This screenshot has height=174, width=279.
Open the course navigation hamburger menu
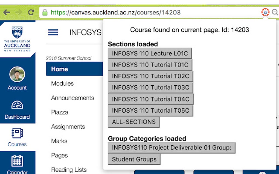(x=53, y=32)
